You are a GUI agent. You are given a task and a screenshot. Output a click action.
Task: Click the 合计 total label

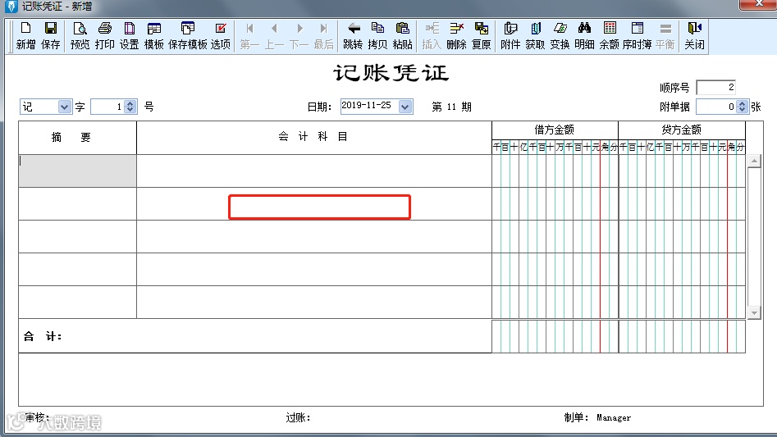pos(43,336)
